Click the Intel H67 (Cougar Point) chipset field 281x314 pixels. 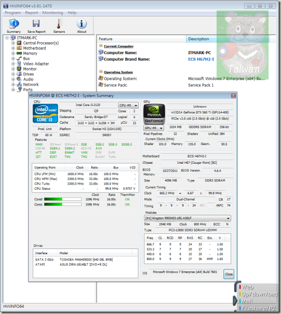(x=197, y=163)
